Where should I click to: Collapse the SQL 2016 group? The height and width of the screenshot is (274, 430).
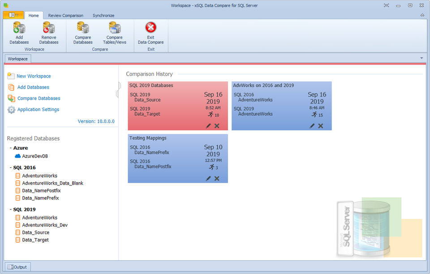[x=11, y=168]
